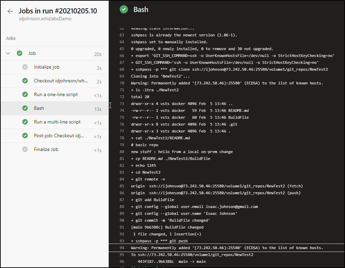This screenshot has height=268, width=345.
Task: View the Initialize job step log
Action: click(47, 67)
